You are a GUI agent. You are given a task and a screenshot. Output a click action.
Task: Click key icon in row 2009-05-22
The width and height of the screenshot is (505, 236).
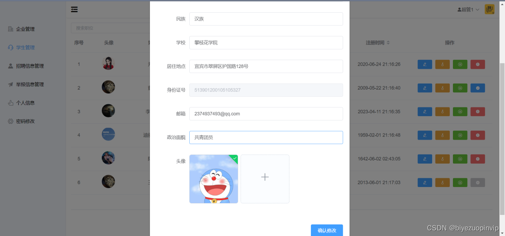pyautogui.click(x=442, y=88)
